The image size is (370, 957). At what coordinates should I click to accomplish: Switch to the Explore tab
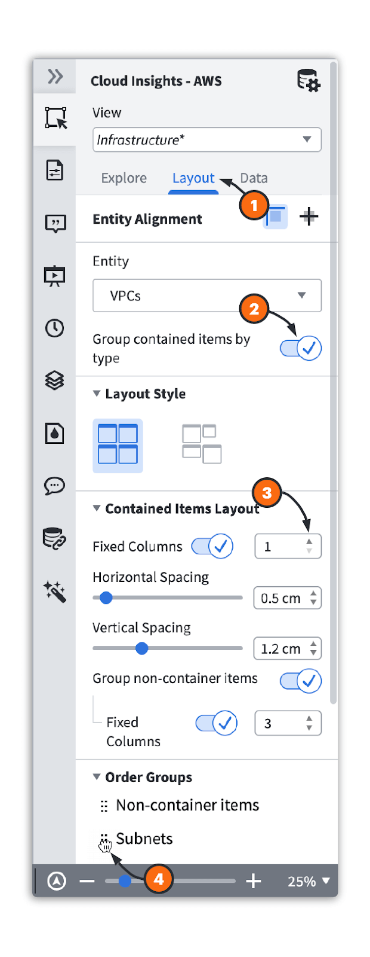124,178
